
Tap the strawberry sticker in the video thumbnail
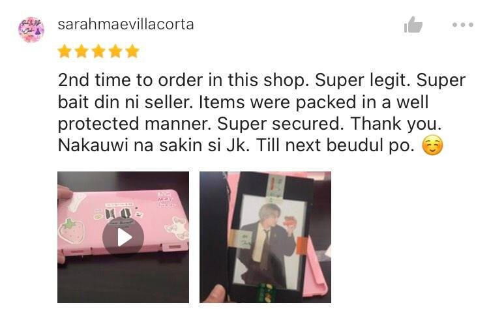click(72, 231)
